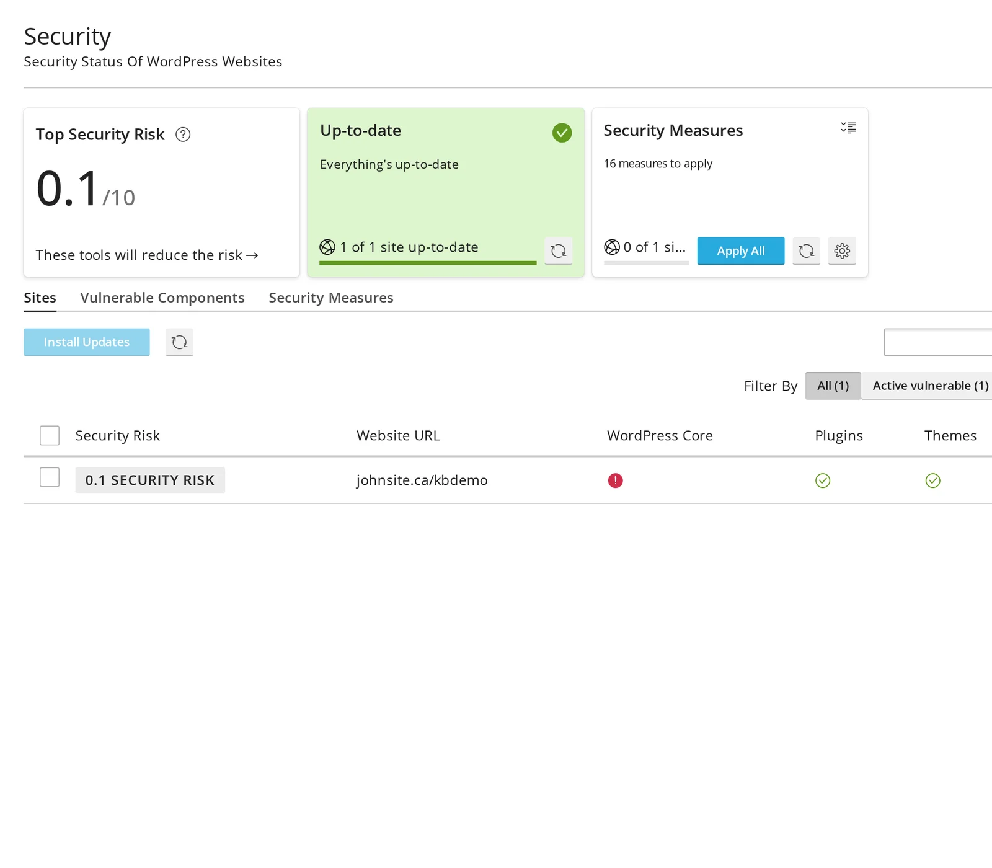Click Themes column header
The width and height of the screenshot is (992, 868).
pos(950,436)
